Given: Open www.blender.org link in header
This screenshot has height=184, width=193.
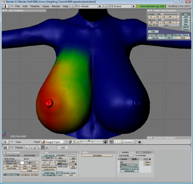Looking at the screenshot, I should tap(151, 6).
